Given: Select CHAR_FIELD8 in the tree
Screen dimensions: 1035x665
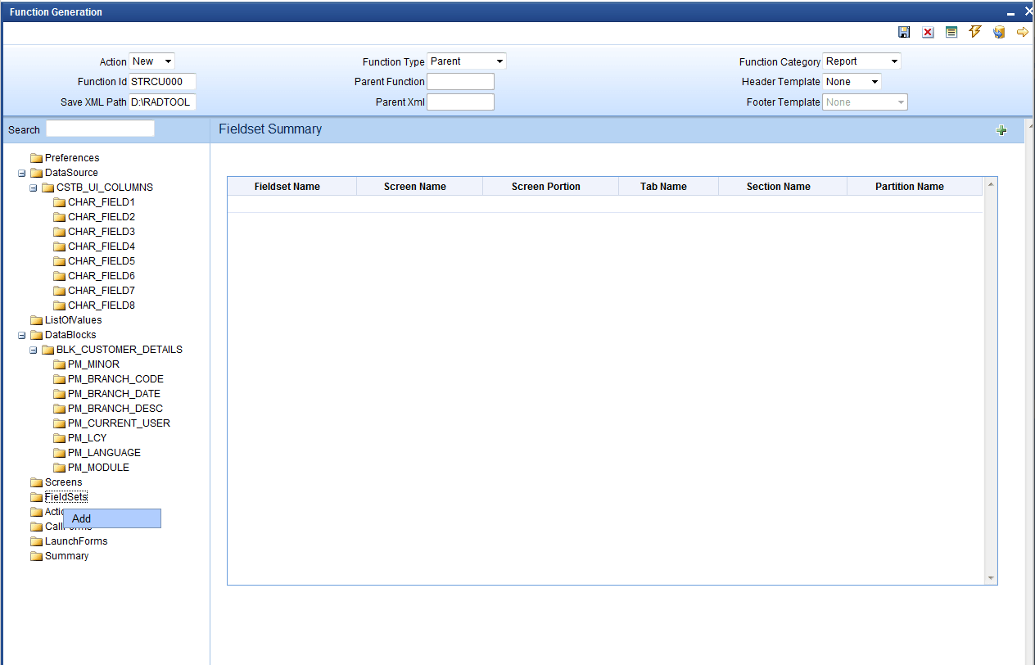Looking at the screenshot, I should 102,305.
